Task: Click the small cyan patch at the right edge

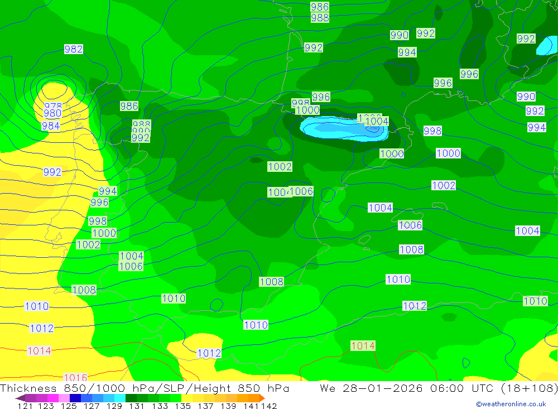Action: click(x=547, y=46)
